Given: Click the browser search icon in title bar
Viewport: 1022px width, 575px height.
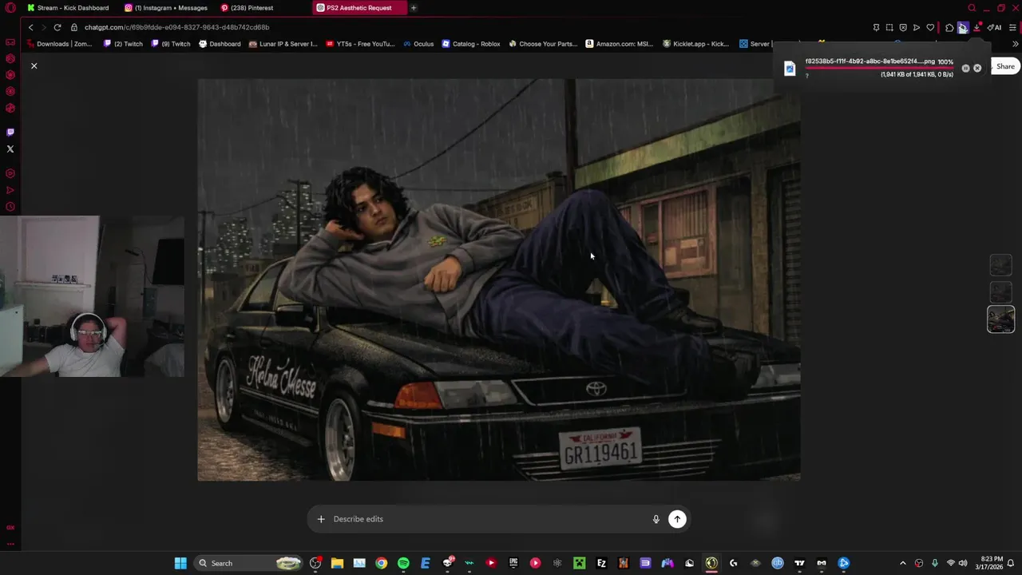Looking at the screenshot, I should (x=972, y=8).
